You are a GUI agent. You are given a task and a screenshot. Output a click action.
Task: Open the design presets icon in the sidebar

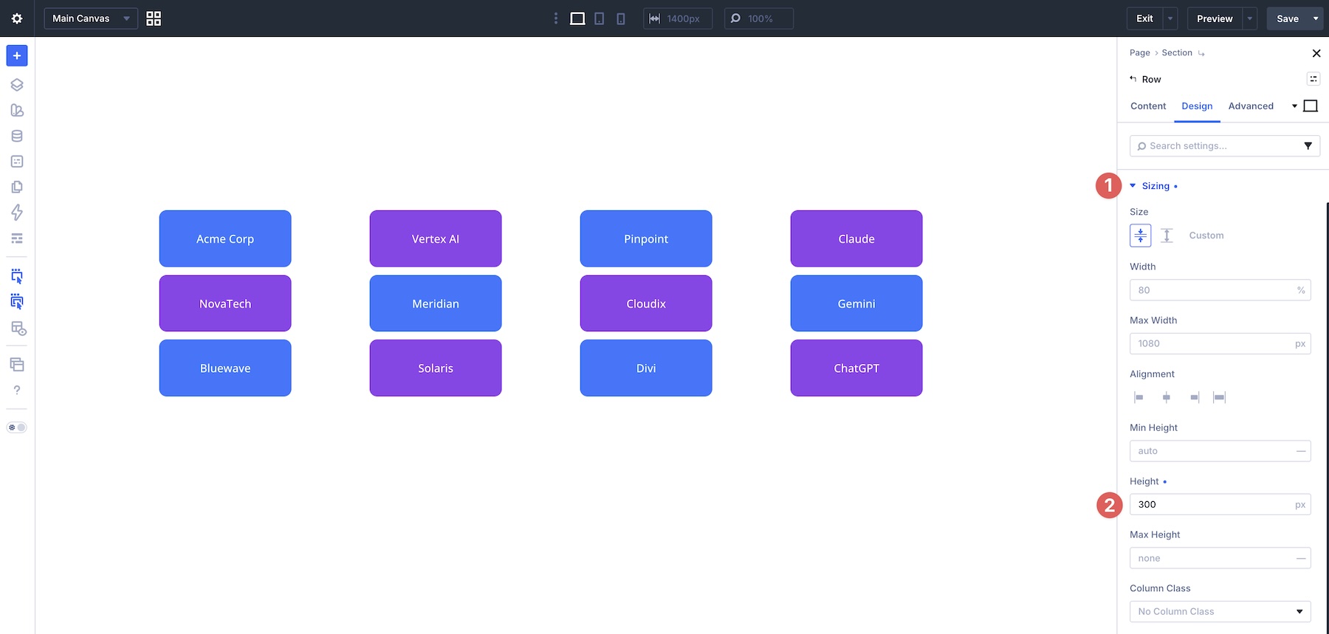(17, 110)
